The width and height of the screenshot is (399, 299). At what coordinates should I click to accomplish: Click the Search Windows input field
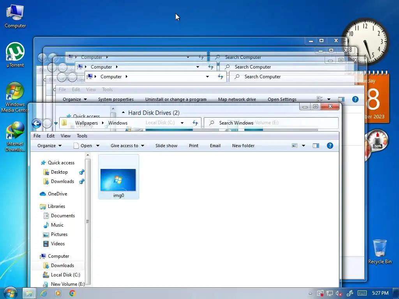coord(271,123)
